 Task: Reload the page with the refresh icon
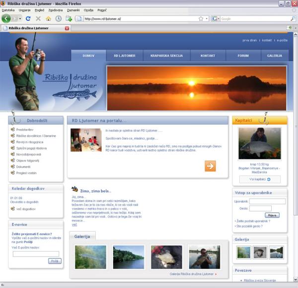(28, 19)
